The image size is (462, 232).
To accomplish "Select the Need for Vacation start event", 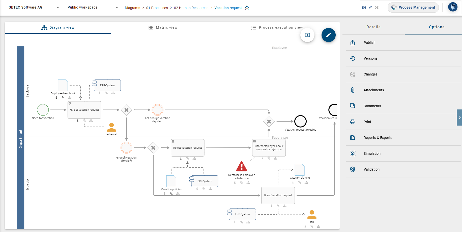I will (43, 110).
